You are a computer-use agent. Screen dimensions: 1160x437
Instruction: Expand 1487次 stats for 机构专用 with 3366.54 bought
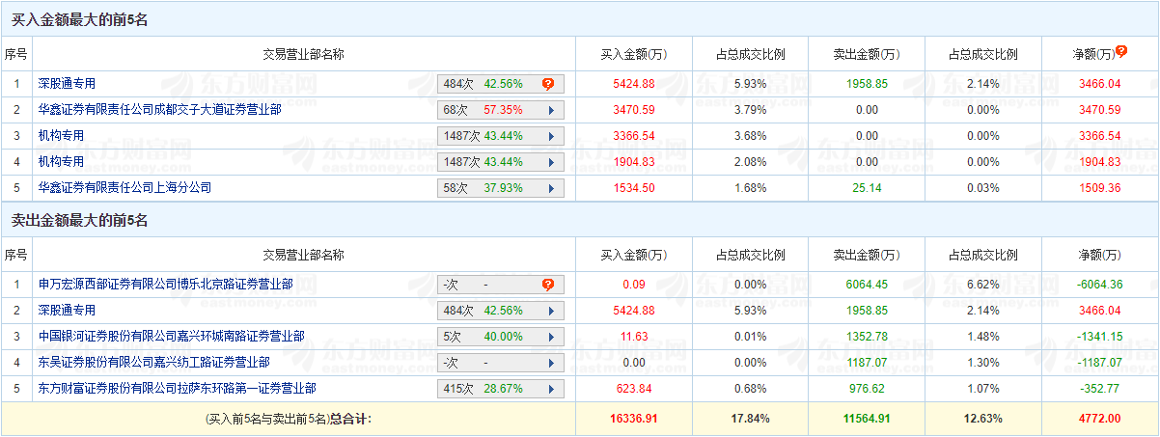pos(551,136)
